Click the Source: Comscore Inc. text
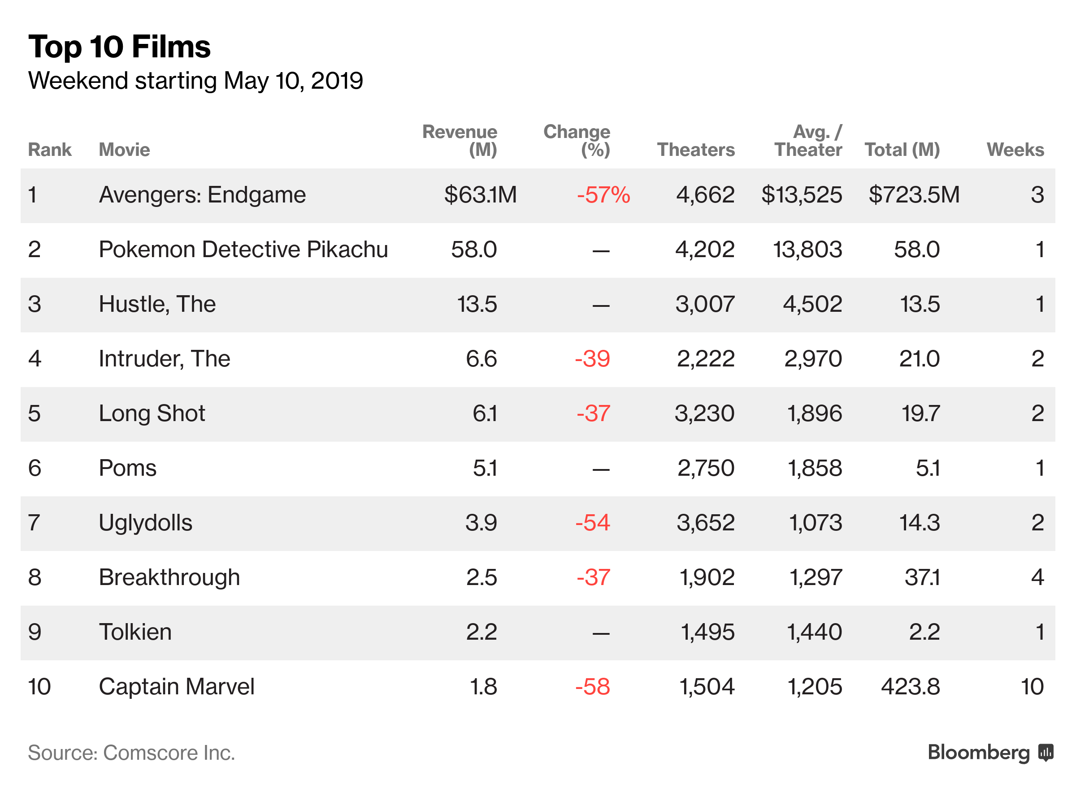Image resolution: width=1076 pixels, height=792 pixels. 131,753
